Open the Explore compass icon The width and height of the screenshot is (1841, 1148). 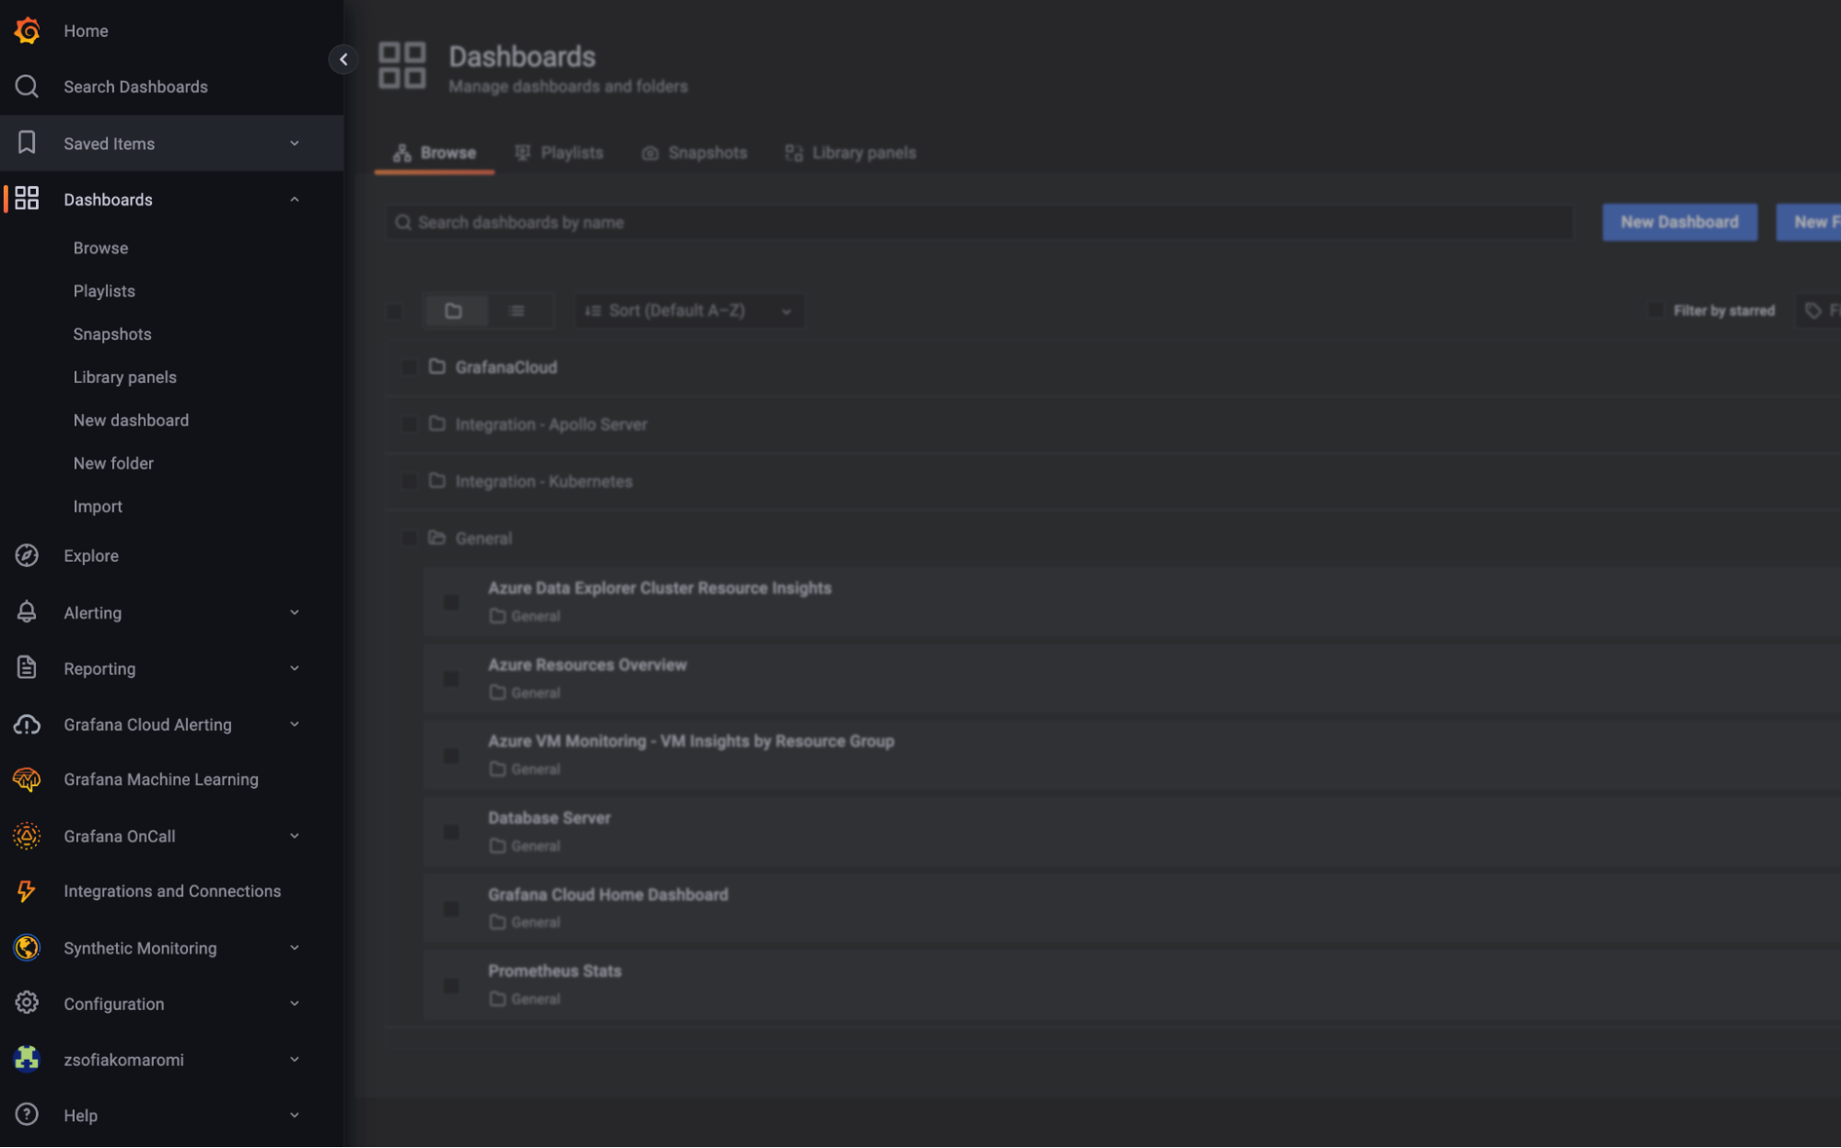(x=27, y=555)
